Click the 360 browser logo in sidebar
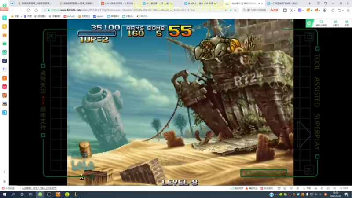The height and width of the screenshot is (198, 352). 4,6
